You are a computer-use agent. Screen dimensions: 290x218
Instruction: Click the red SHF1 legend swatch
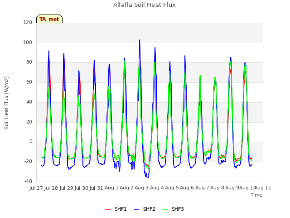pos(108,210)
